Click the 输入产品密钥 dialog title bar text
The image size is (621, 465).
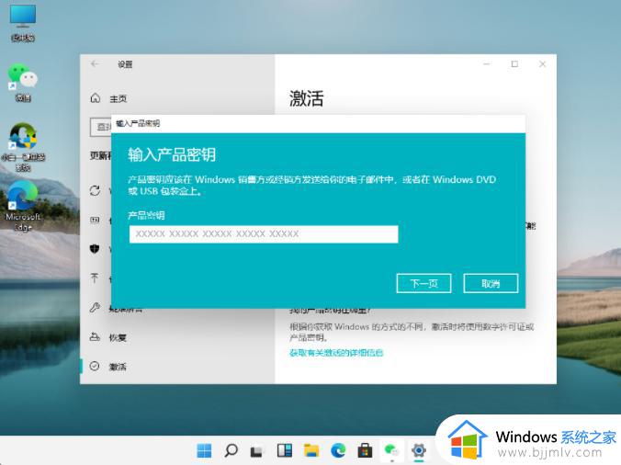[x=138, y=123]
